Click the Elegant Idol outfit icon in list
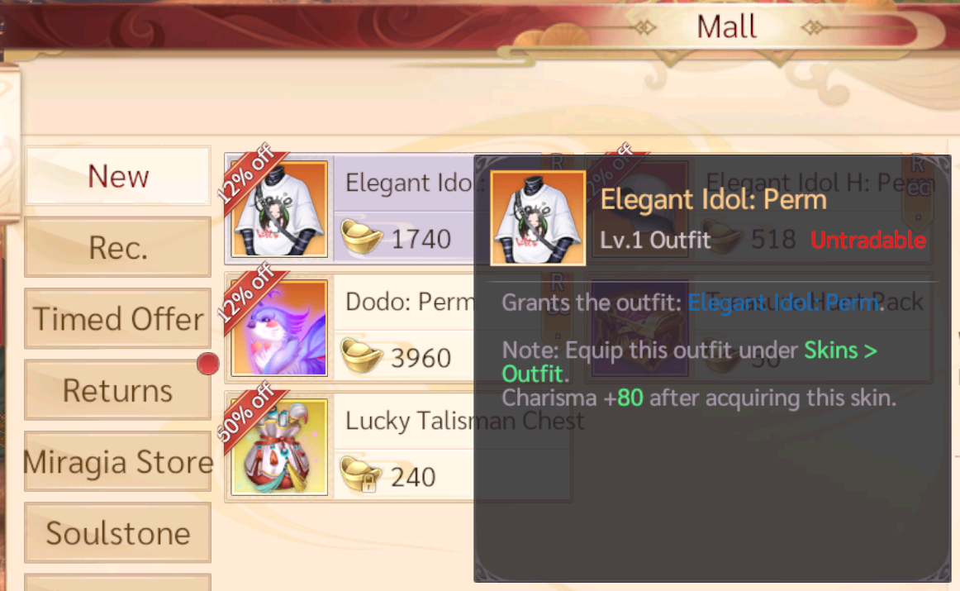Screen dimensions: 960x591 [279, 209]
